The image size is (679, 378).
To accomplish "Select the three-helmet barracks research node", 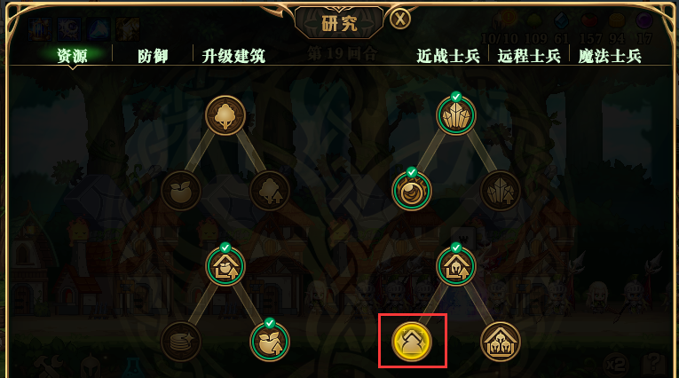I will 501,342.
